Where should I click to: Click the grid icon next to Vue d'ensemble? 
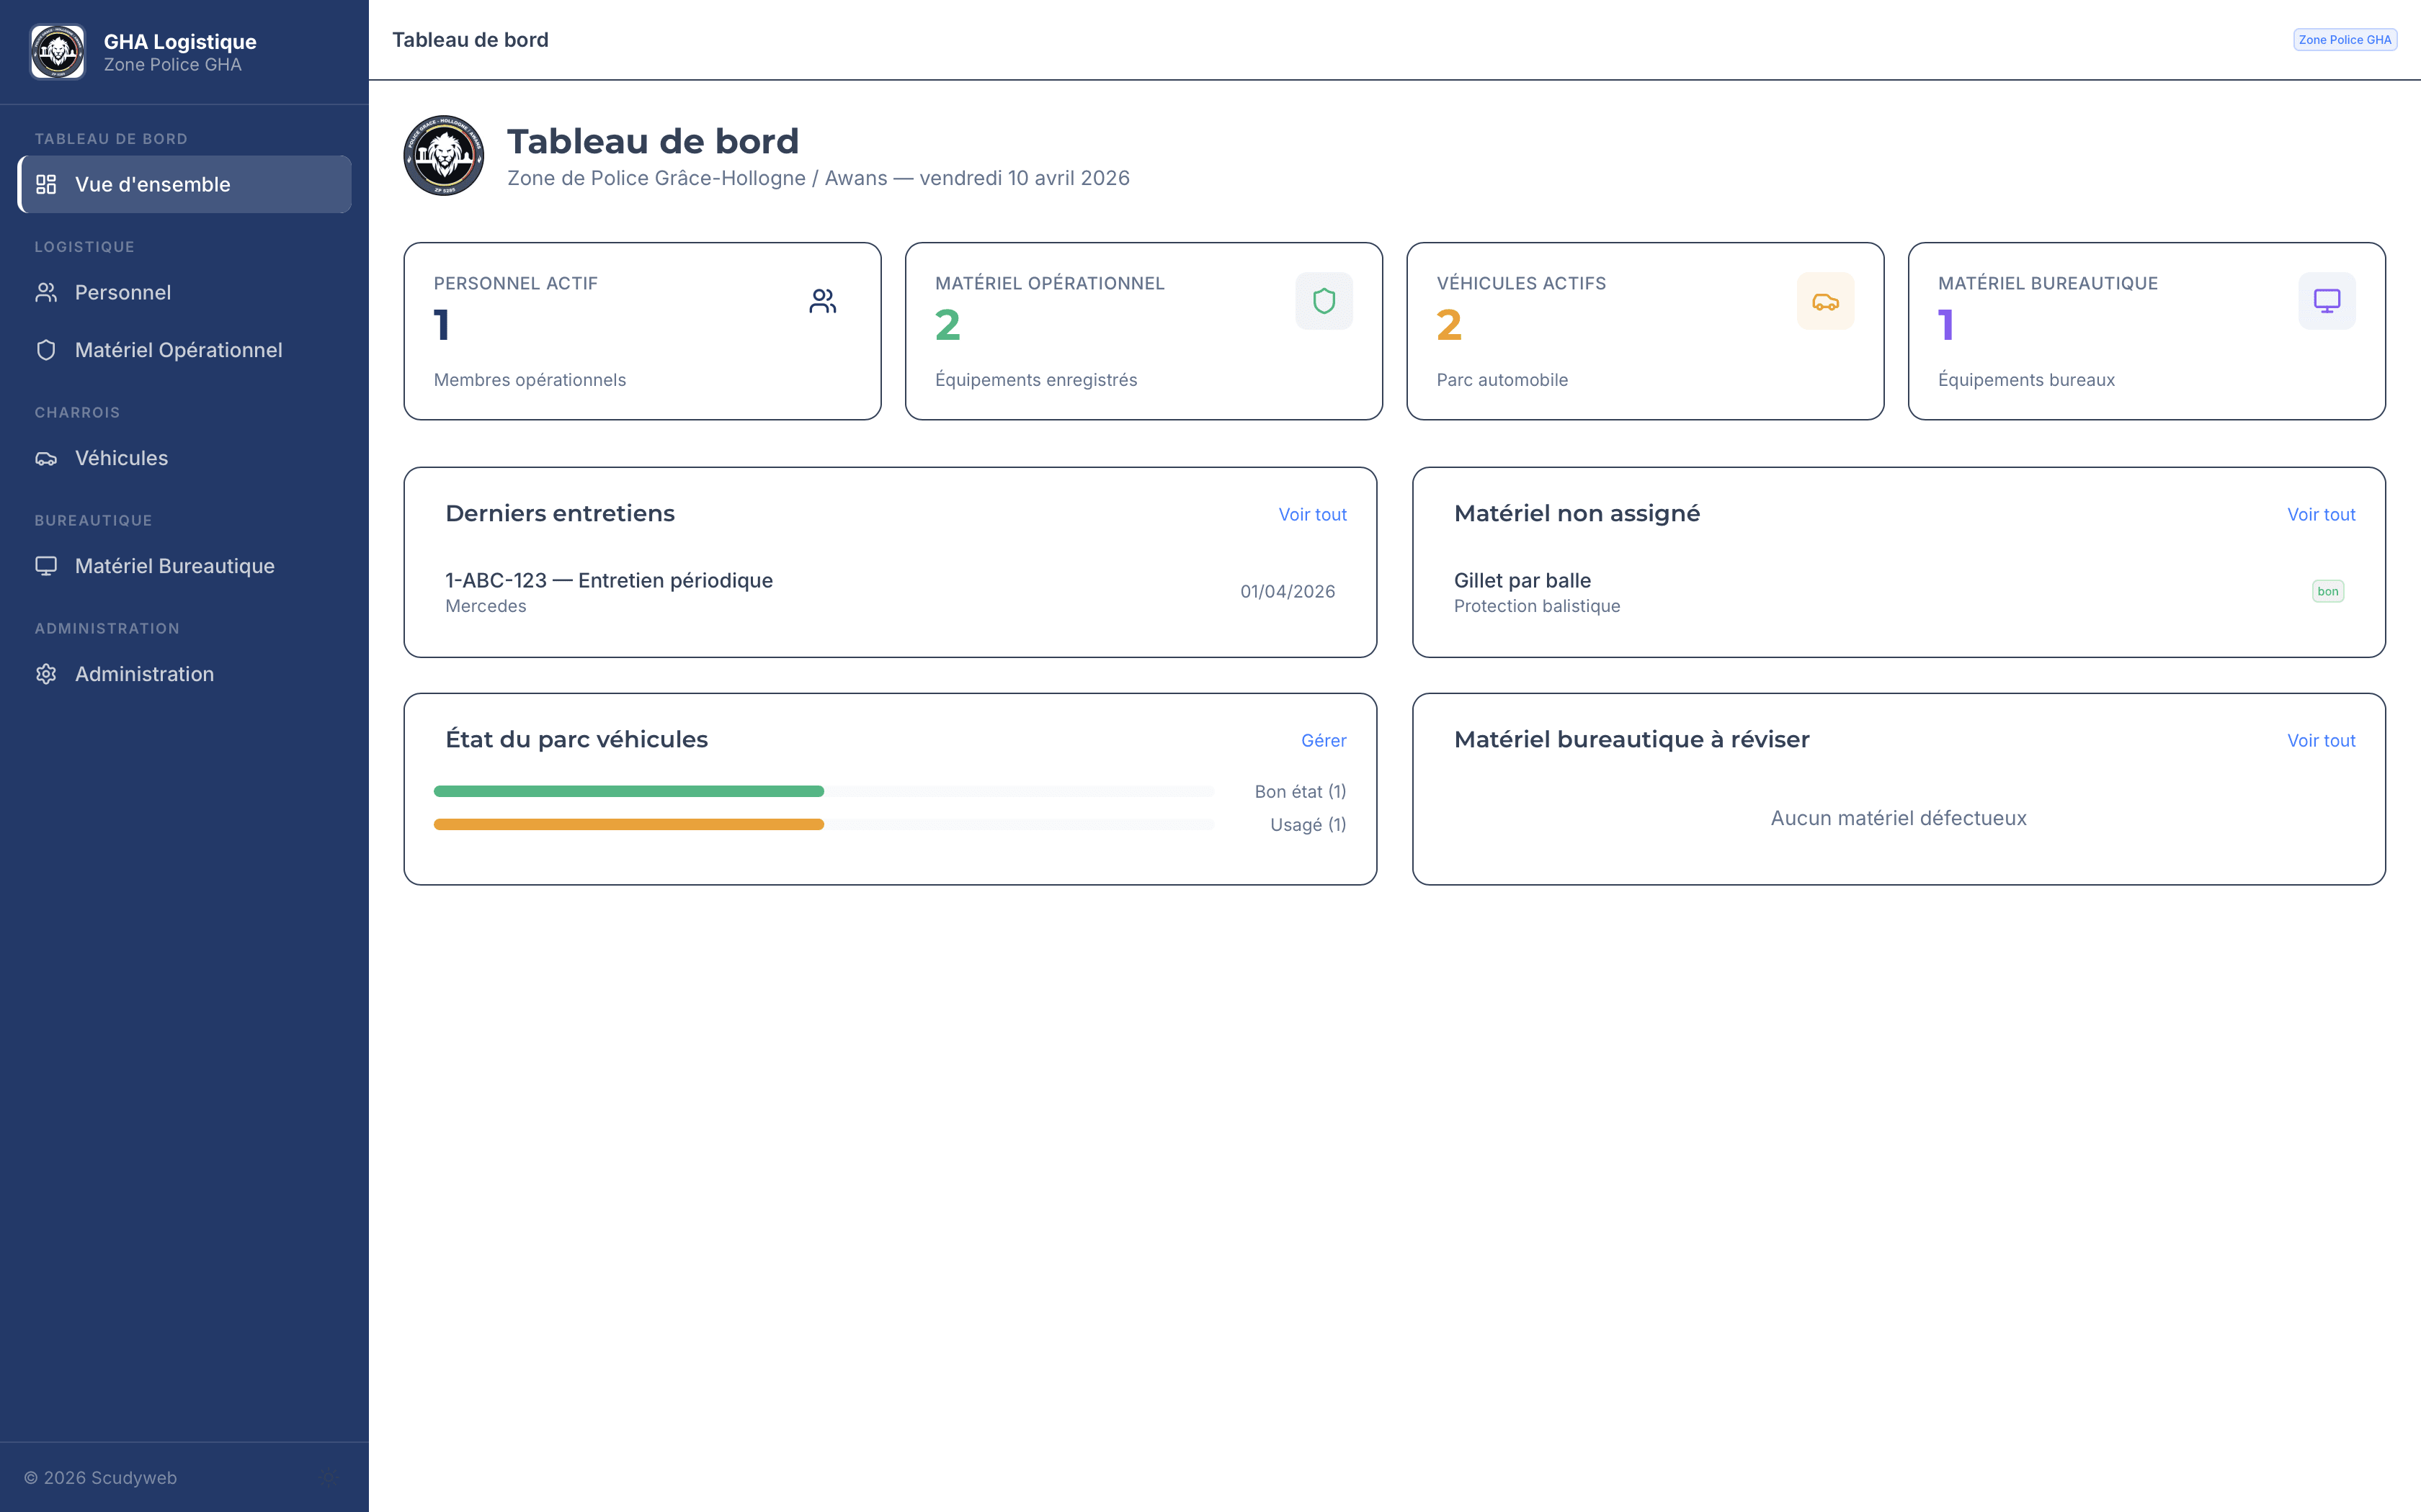(46, 184)
